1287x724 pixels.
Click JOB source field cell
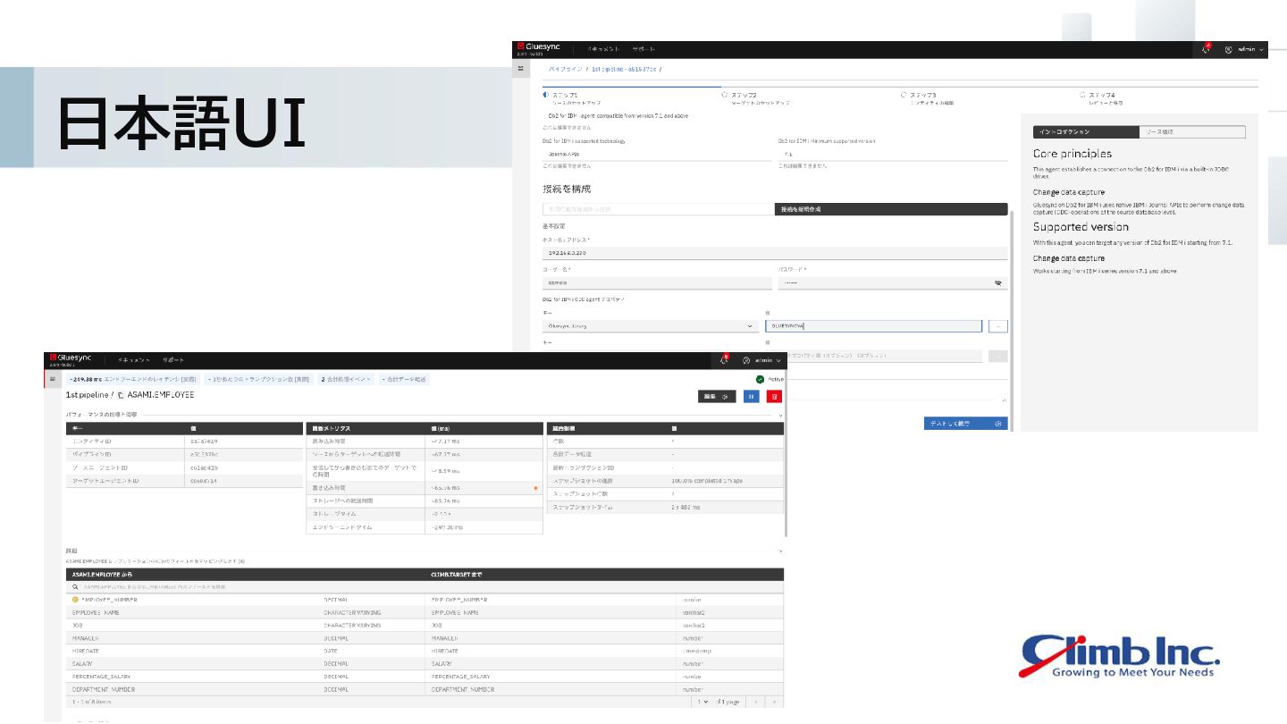coord(77,625)
